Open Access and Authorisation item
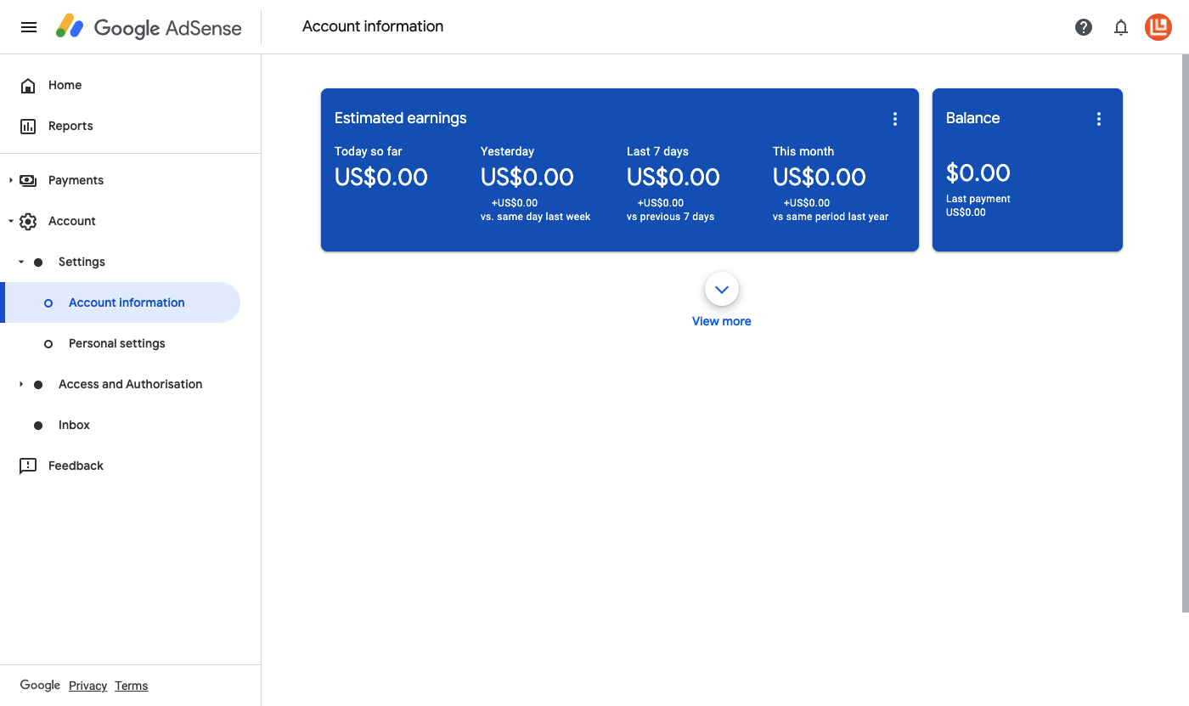Screen dimensions: 1189x706 tap(130, 384)
